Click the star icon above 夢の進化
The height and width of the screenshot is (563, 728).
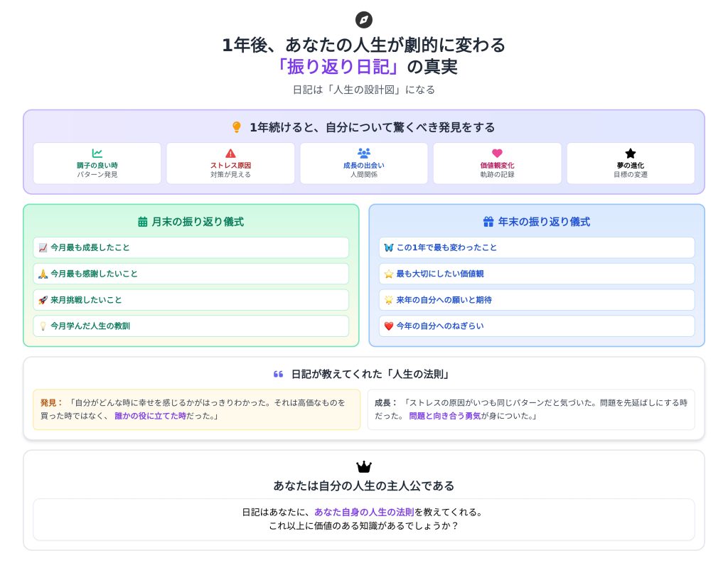631,153
